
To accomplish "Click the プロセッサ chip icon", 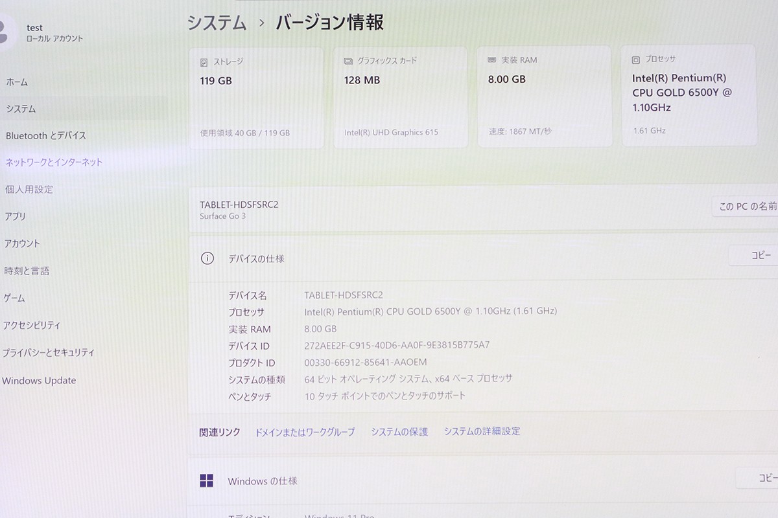I will (637, 60).
